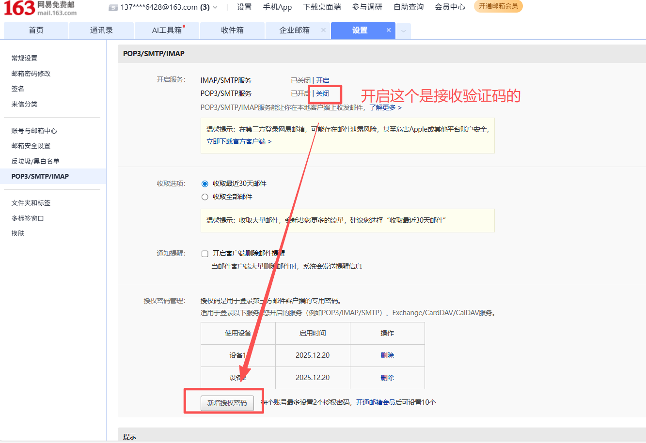Viewport: 646px width, 443px height.
Task: Switch to the 收件箱 tab
Action: (232, 30)
